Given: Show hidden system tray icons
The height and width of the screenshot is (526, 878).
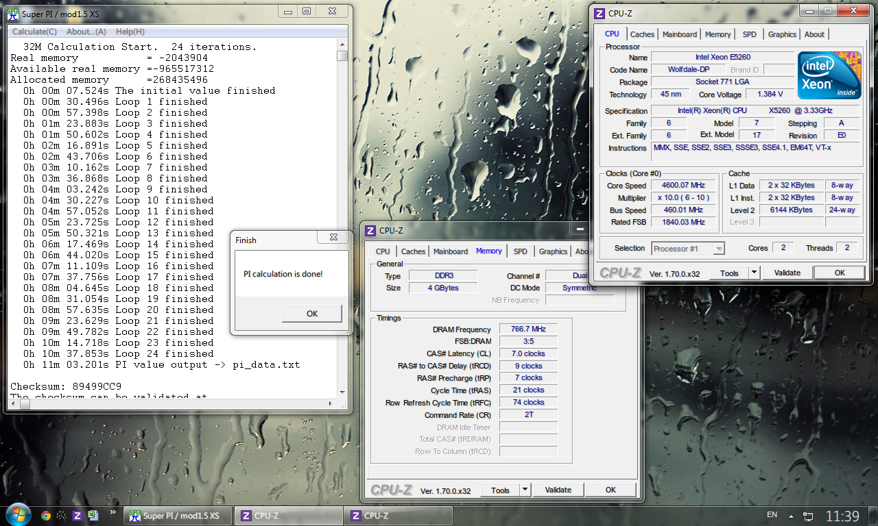Looking at the screenshot, I should click(x=791, y=515).
